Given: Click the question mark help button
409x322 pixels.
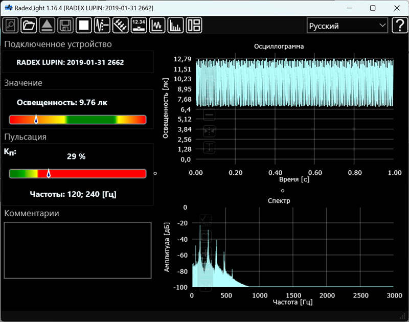Looking at the screenshot, I should 399,26.
